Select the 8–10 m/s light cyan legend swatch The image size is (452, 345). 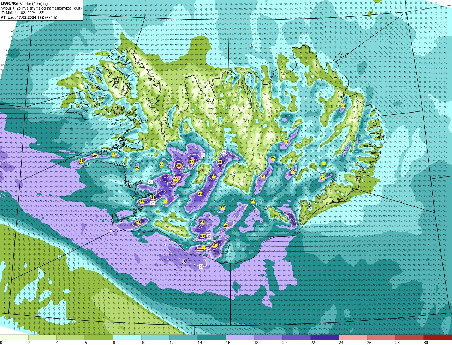(127, 338)
